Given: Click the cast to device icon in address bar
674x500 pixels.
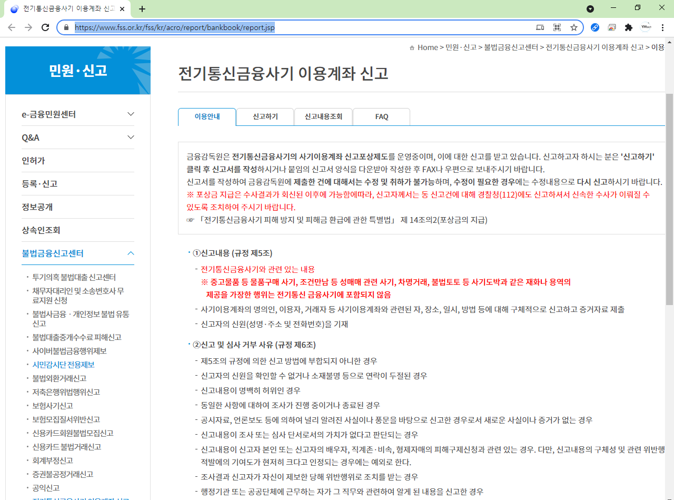Looking at the screenshot, I should coord(540,27).
